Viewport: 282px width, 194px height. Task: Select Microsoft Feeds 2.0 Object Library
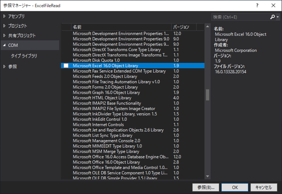tap(133, 76)
